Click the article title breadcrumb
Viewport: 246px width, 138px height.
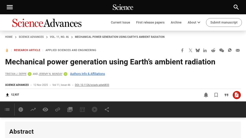click(120, 37)
